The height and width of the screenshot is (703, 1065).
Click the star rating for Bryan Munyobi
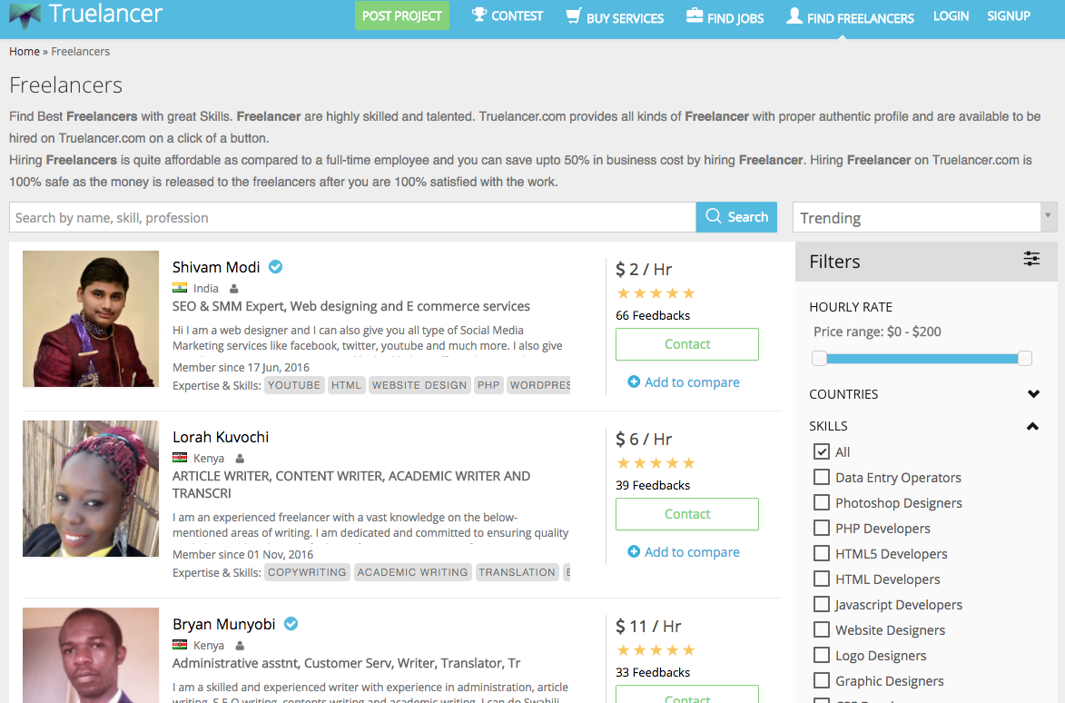tap(656, 650)
